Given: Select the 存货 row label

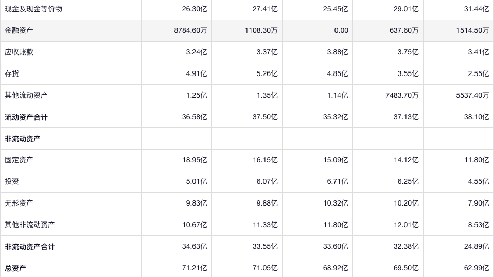Looking at the screenshot, I should tap(12, 73).
